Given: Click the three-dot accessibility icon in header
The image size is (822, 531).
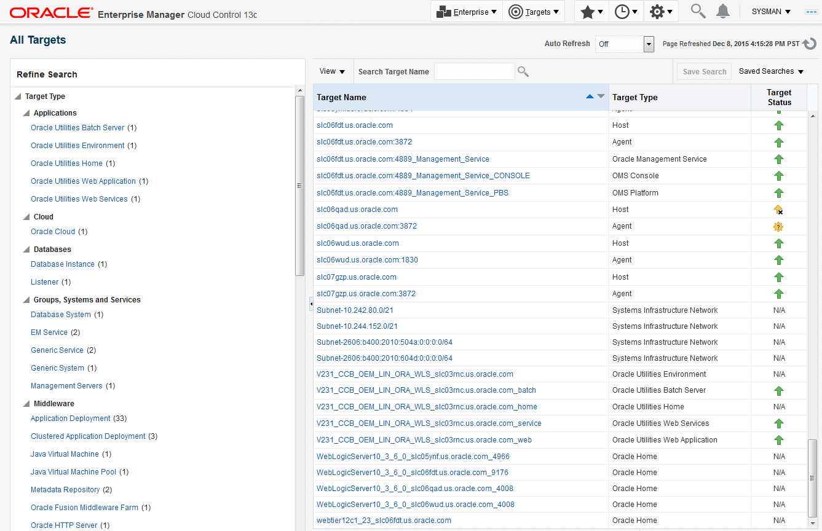Looking at the screenshot, I should click(x=810, y=12).
